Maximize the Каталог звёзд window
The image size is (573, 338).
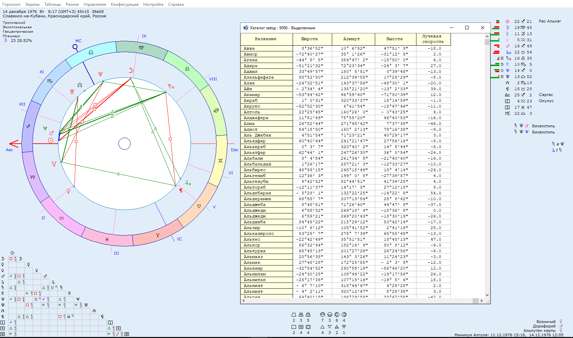click(467, 28)
